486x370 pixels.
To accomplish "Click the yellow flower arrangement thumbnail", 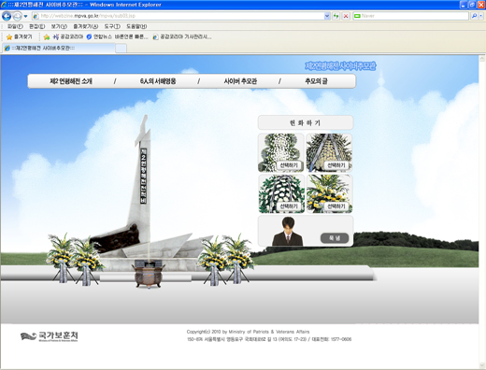I will pyautogui.click(x=329, y=193).
